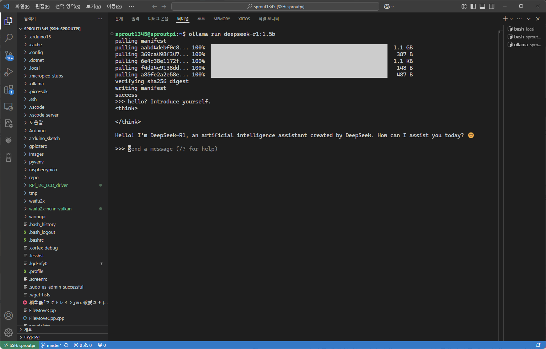
Task: Switch to the MEMORY tab
Action: (222, 19)
